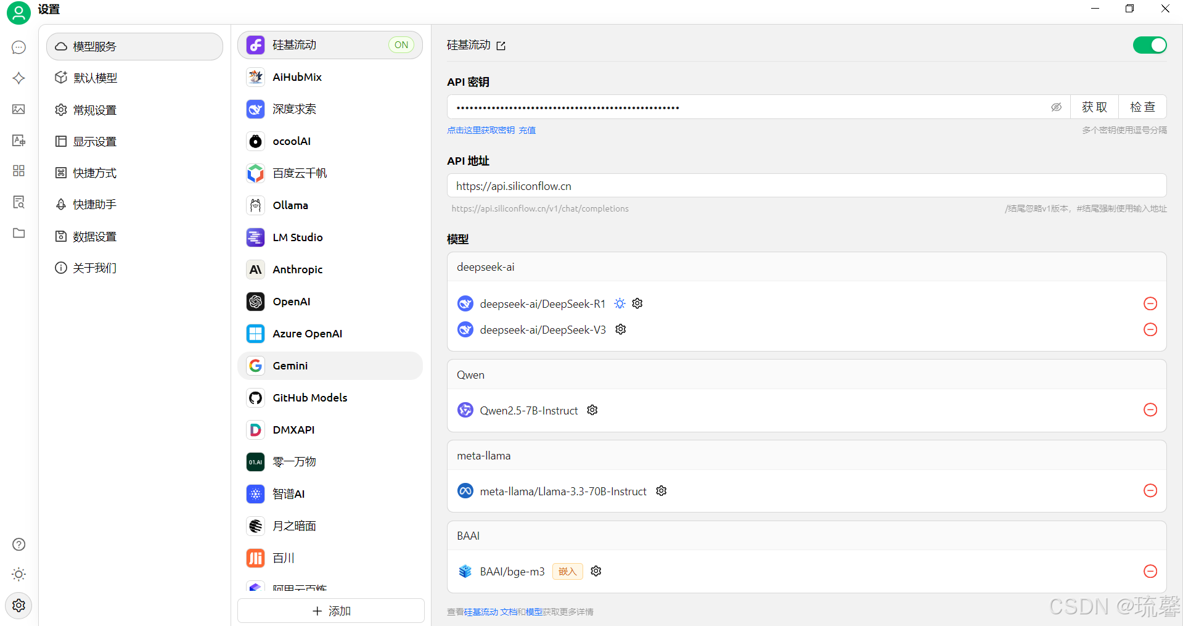The width and height of the screenshot is (1183, 626).
Task: Open the 模型 details link at bottom
Action: [534, 612]
